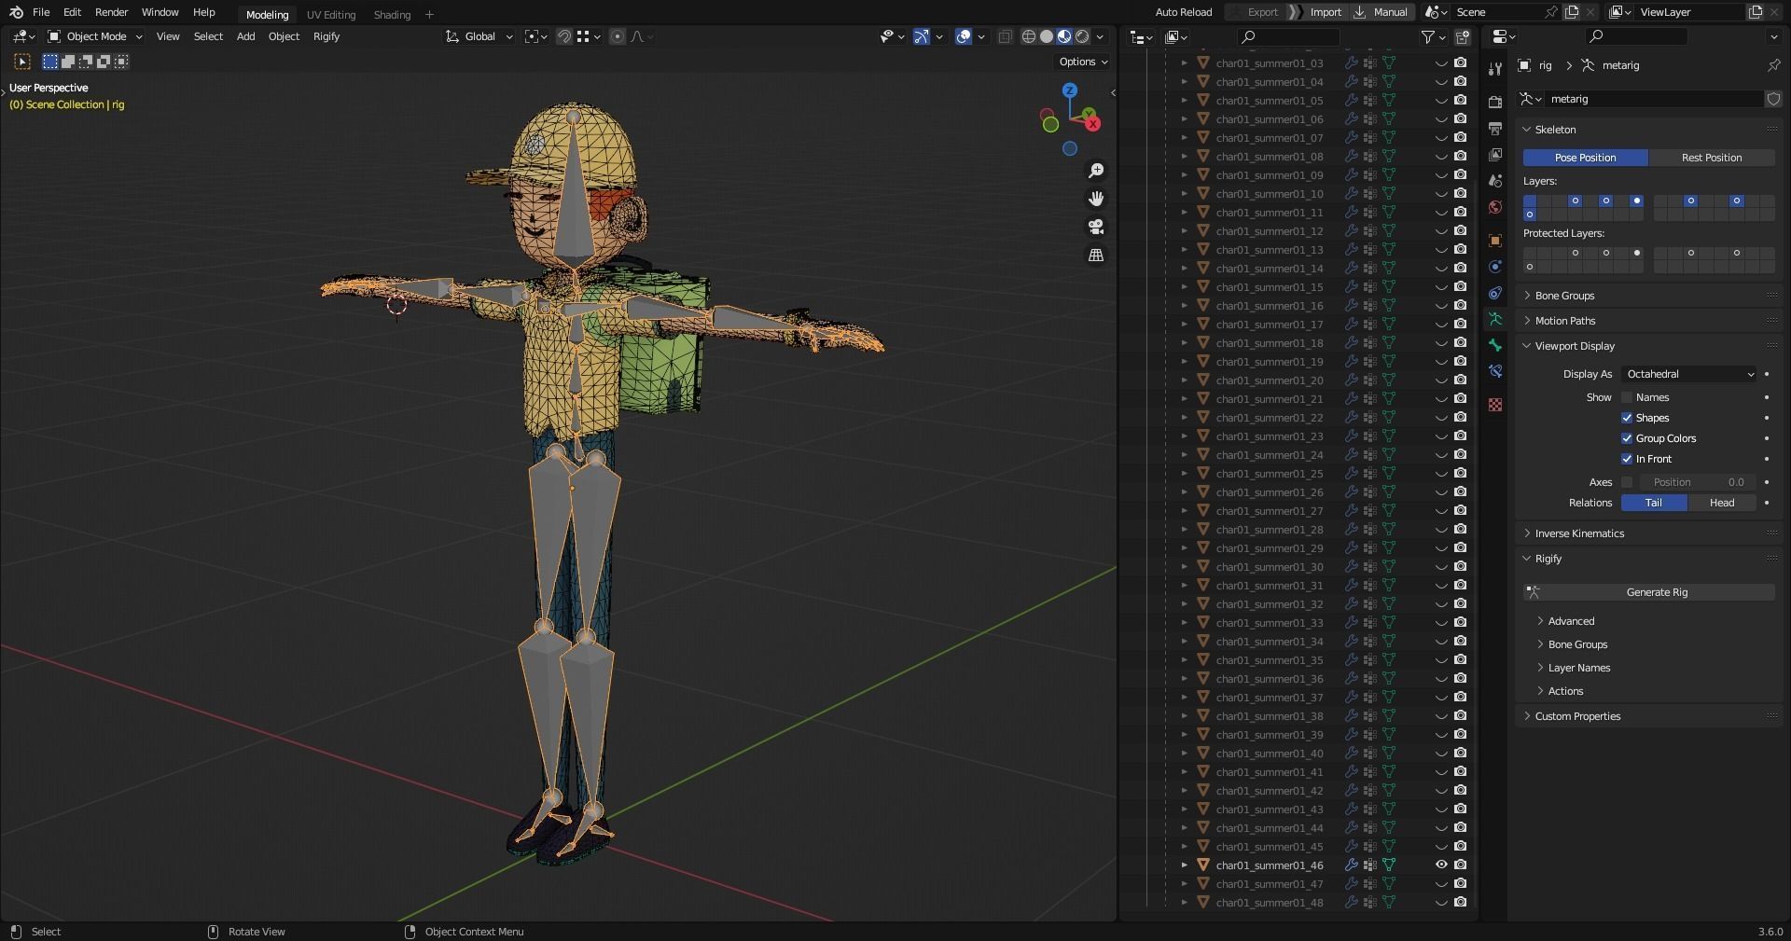Screen dimensions: 1791x941
Task: Hide char01_summer01_46 with eye icon
Action: click(x=1441, y=865)
